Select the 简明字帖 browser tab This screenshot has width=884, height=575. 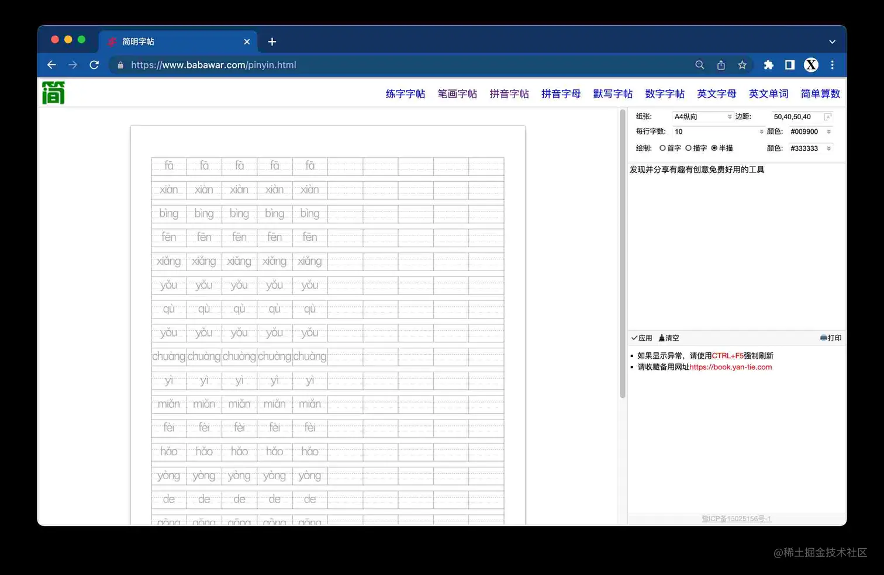pos(178,41)
